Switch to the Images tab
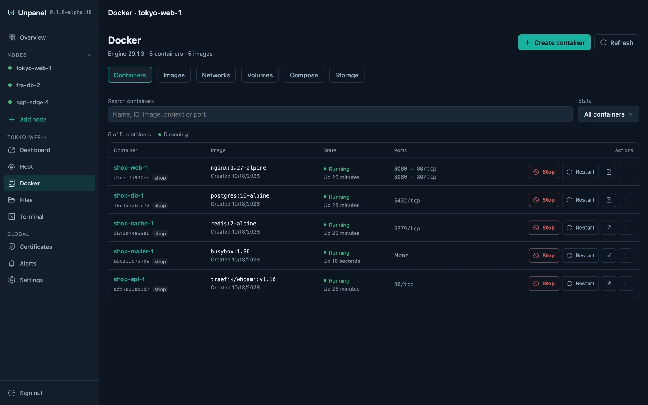The image size is (648, 405). pos(174,75)
